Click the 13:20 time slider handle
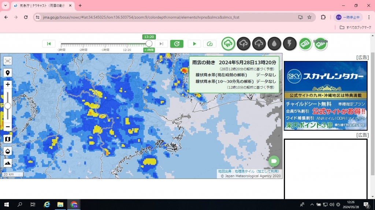This screenshot has height=210, width=375. [149, 44]
